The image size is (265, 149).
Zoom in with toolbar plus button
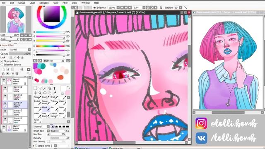126,7
